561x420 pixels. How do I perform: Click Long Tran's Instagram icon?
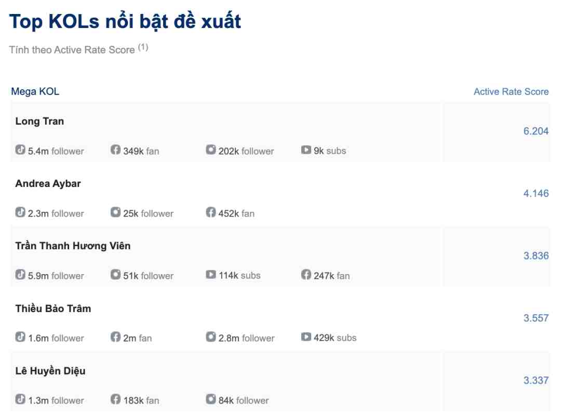coord(211,150)
